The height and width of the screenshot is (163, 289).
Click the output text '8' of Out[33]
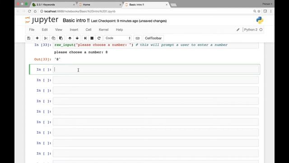click(x=57, y=59)
